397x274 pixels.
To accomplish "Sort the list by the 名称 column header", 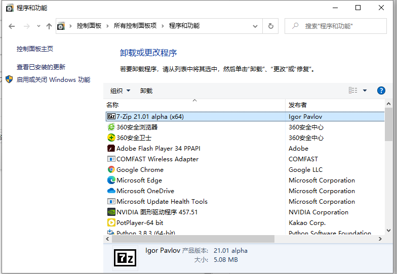I will [x=112, y=105].
